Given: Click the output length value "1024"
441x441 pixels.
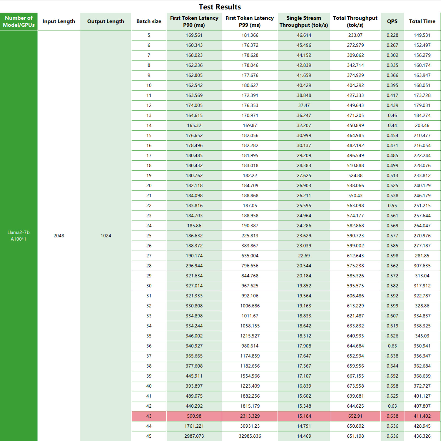Looking at the screenshot, I should (106, 236).
